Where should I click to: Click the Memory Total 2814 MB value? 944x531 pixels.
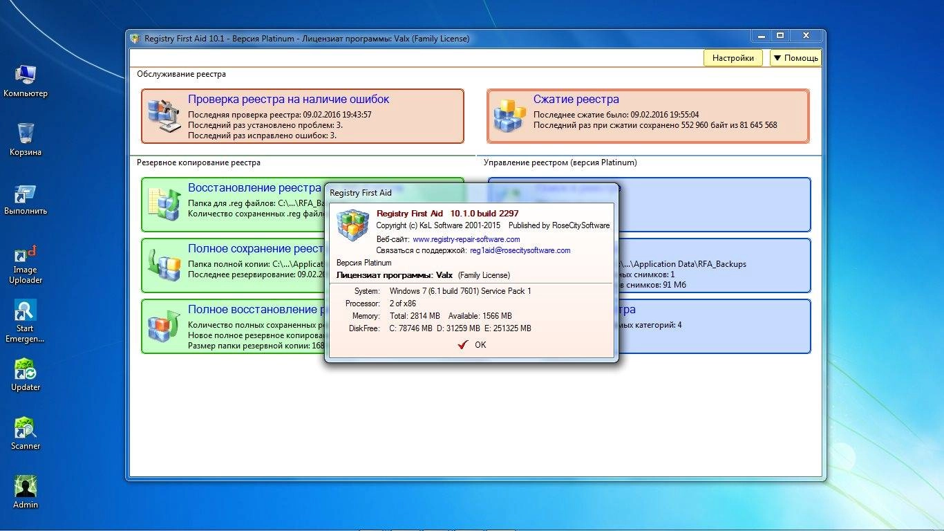tap(415, 316)
